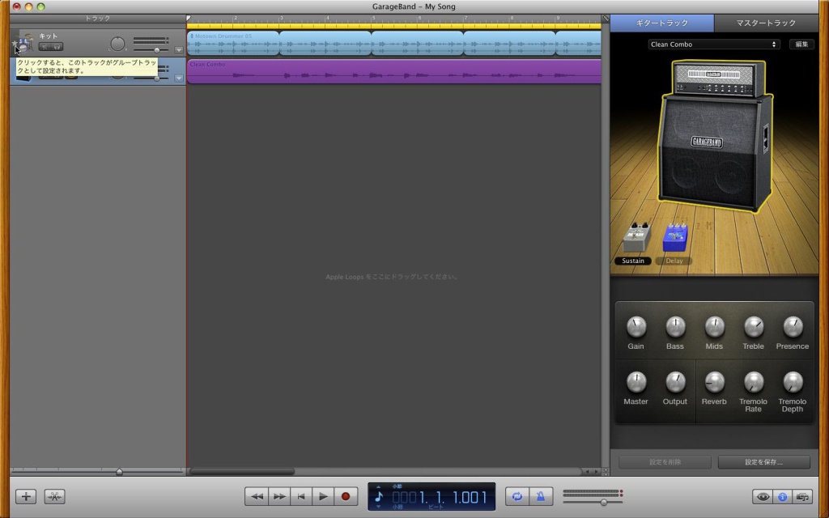This screenshot has width=829, height=518.
Task: Click the Tremolo Rate knob
Action: 754,382
